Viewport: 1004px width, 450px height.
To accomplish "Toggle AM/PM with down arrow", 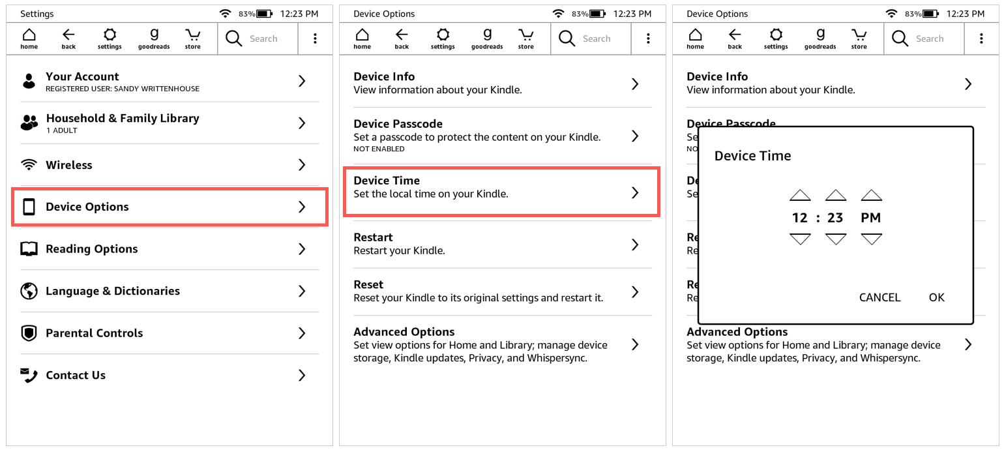I will pyautogui.click(x=872, y=239).
